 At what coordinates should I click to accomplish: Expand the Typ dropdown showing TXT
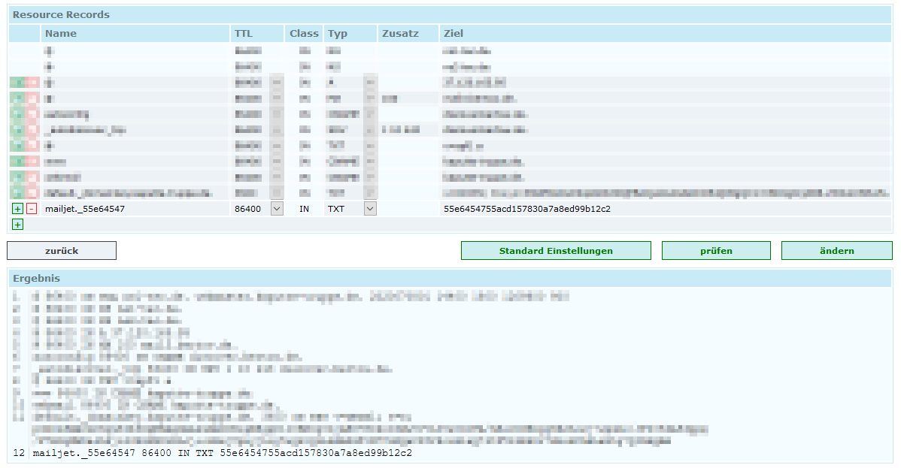tap(369, 209)
